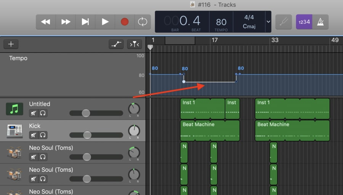Select the first Beat Machine region

tap(210, 131)
